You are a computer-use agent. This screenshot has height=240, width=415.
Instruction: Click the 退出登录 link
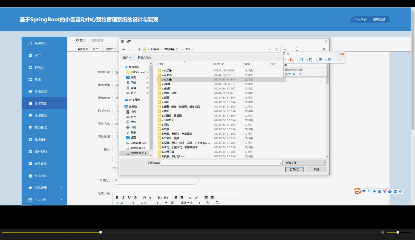click(379, 19)
